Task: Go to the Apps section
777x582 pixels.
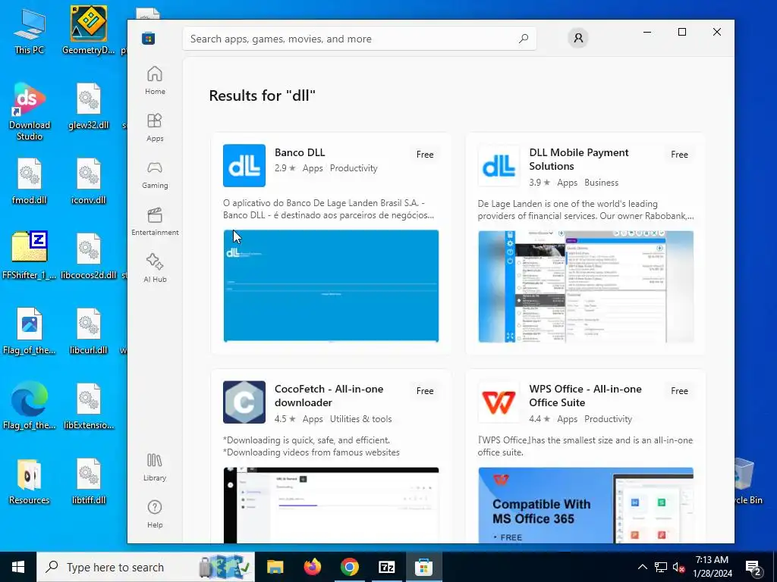Action: click(155, 127)
